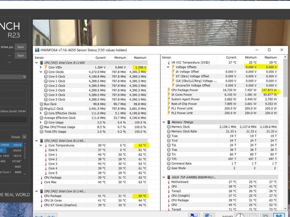Expand the Core Usage node

pos(41,122)
